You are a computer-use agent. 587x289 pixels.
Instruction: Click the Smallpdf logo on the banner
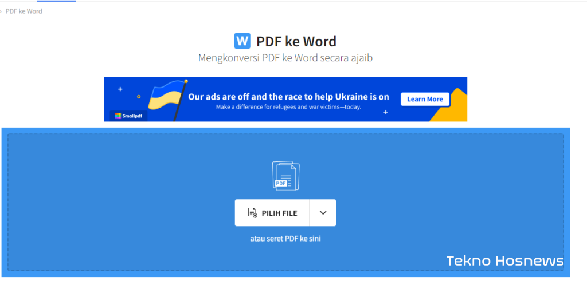[128, 115]
